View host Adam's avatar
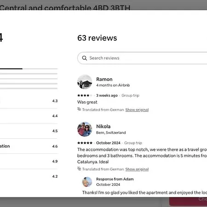 point(87,182)
